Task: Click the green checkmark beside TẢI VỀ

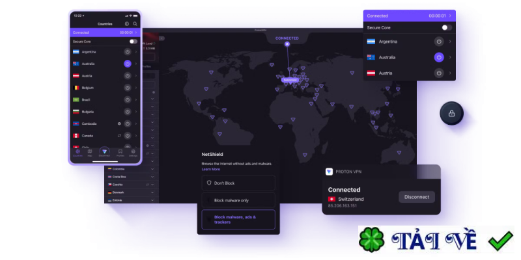Action: pos(501,240)
